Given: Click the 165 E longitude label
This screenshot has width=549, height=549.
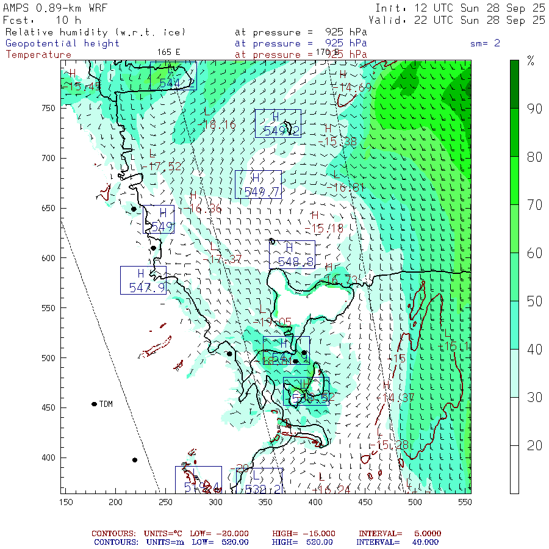Looking at the screenshot, I should pos(169,52).
